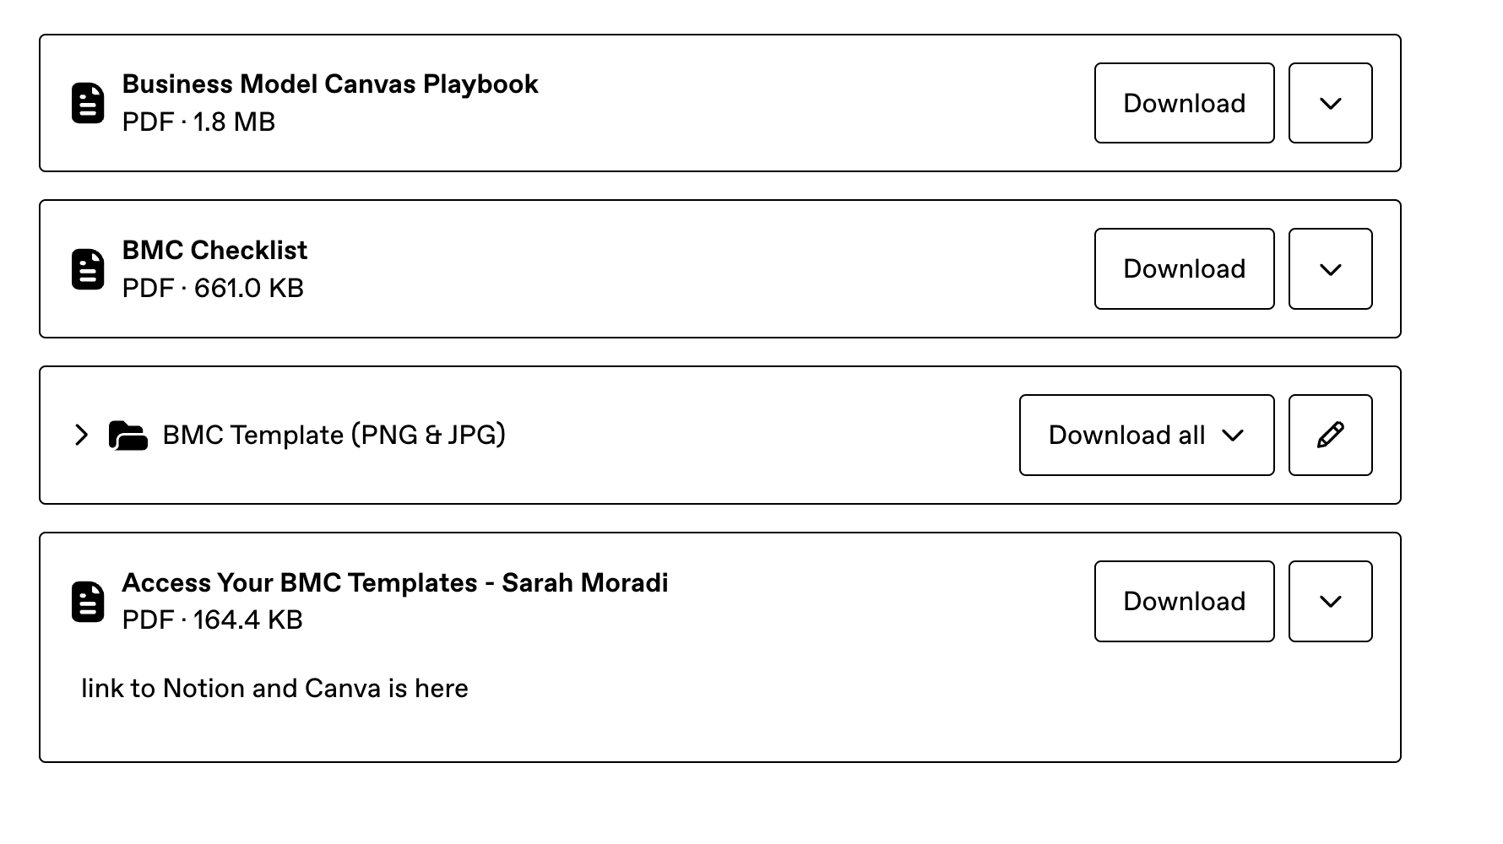This screenshot has height=844, width=1503.
Task: Click the BMC Checklist title text
Action: [x=214, y=251]
